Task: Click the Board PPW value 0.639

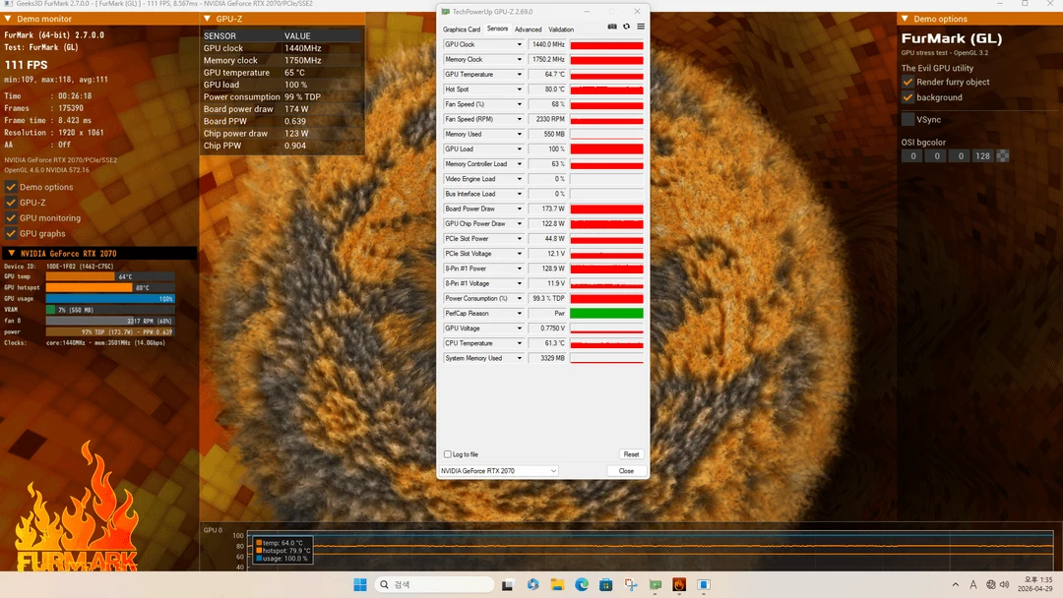Action: click(x=295, y=121)
